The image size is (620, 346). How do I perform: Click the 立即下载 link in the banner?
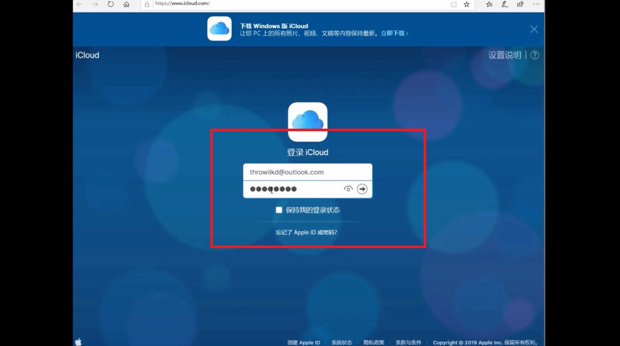click(x=394, y=33)
